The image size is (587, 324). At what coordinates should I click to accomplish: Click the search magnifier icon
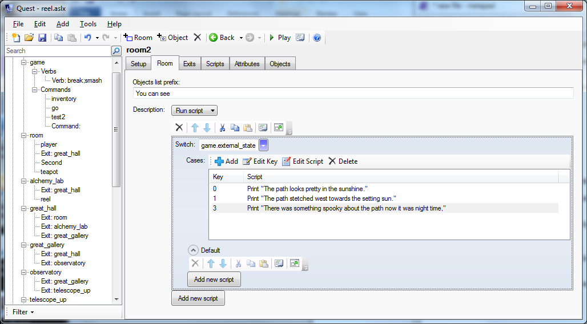[x=116, y=51]
